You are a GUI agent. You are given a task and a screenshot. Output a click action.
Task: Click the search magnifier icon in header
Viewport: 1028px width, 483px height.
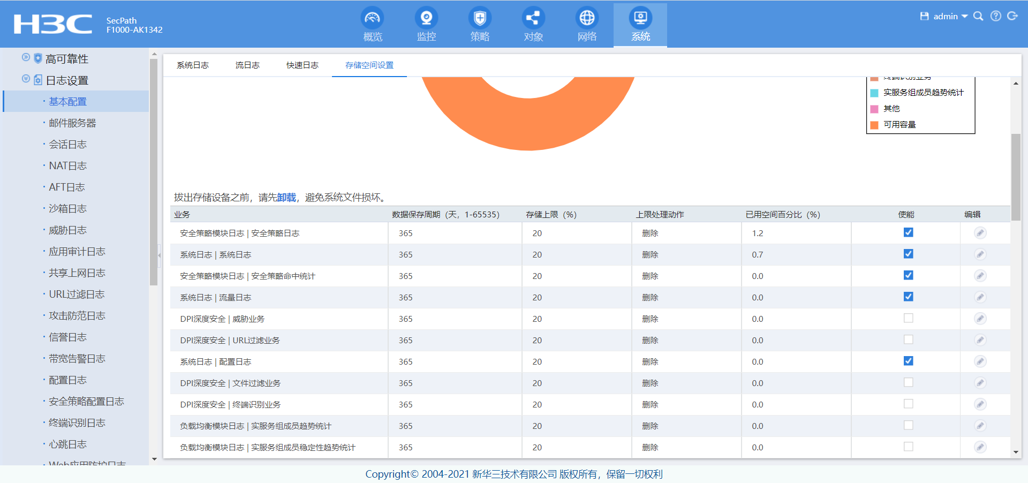(x=978, y=16)
